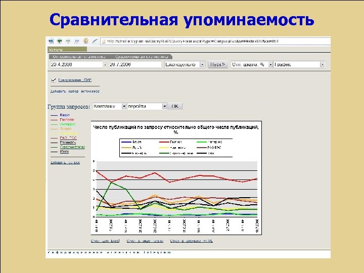The image size is (364, 273).
Task: Open the перейти action dropdown
Action: pyautogui.click(x=147, y=106)
